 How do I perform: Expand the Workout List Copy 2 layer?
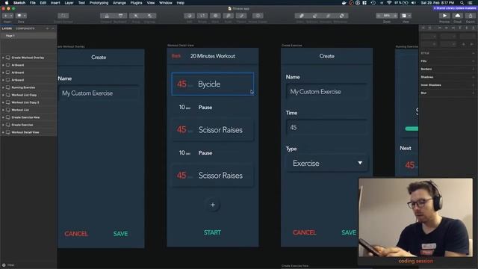pyautogui.click(x=3, y=102)
